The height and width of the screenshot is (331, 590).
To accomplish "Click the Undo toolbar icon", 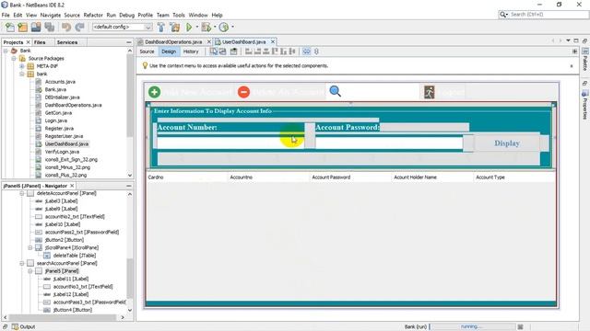I will tap(66, 27).
